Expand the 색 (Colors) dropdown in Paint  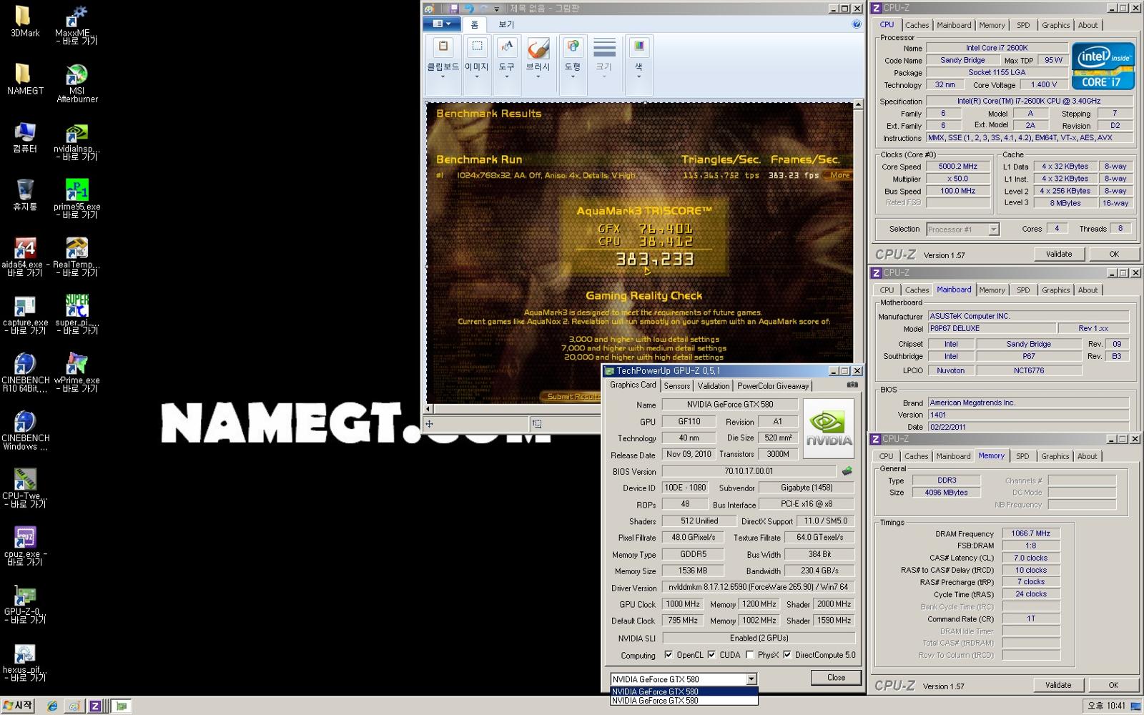tap(638, 64)
